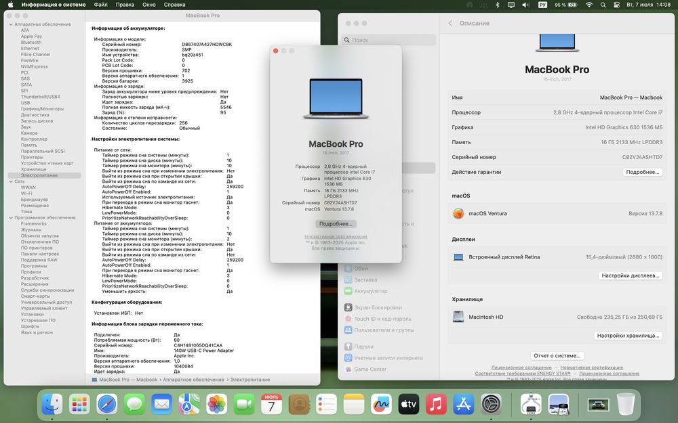Open Настройки дисплеев button
The height and width of the screenshot is (423, 678).
631,275
